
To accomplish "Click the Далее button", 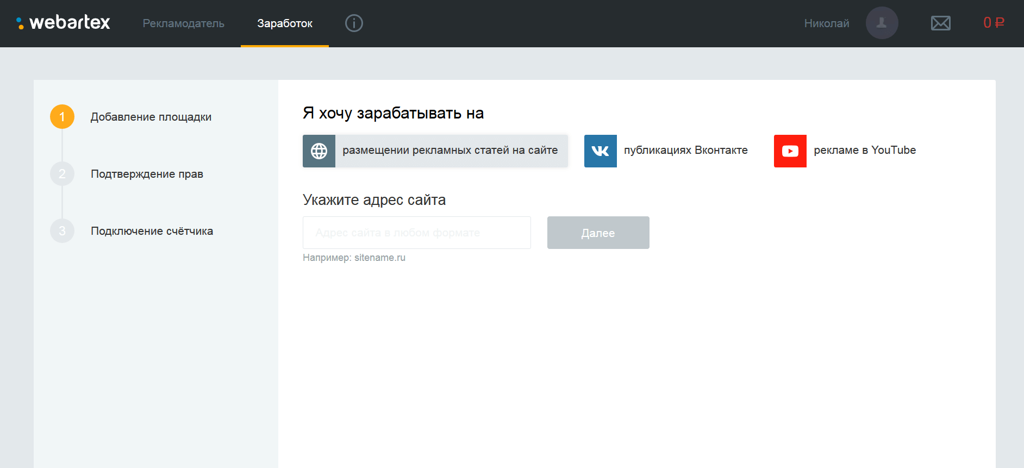I will (x=598, y=233).
